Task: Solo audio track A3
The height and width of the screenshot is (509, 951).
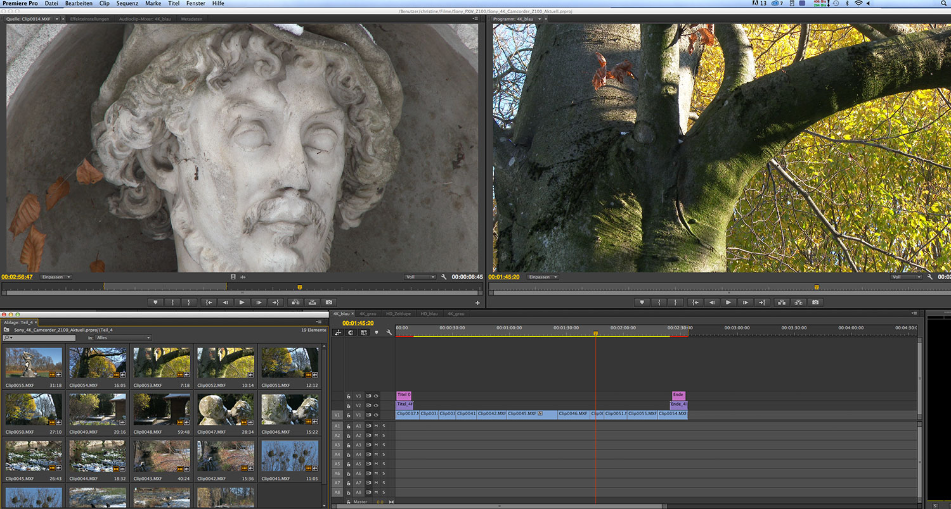Action: [x=383, y=445]
